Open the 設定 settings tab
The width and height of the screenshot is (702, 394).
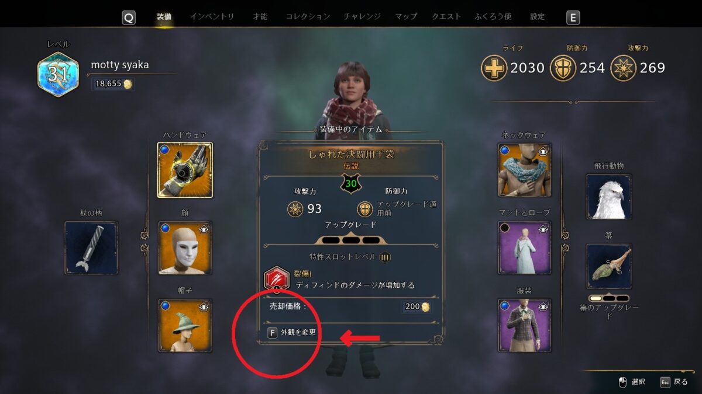(x=538, y=16)
